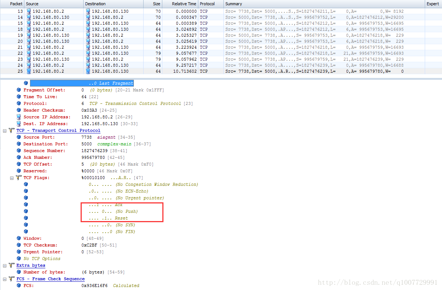This screenshot has height=290, width=442.
Task: Click the Expert column header
Action: 433,4
